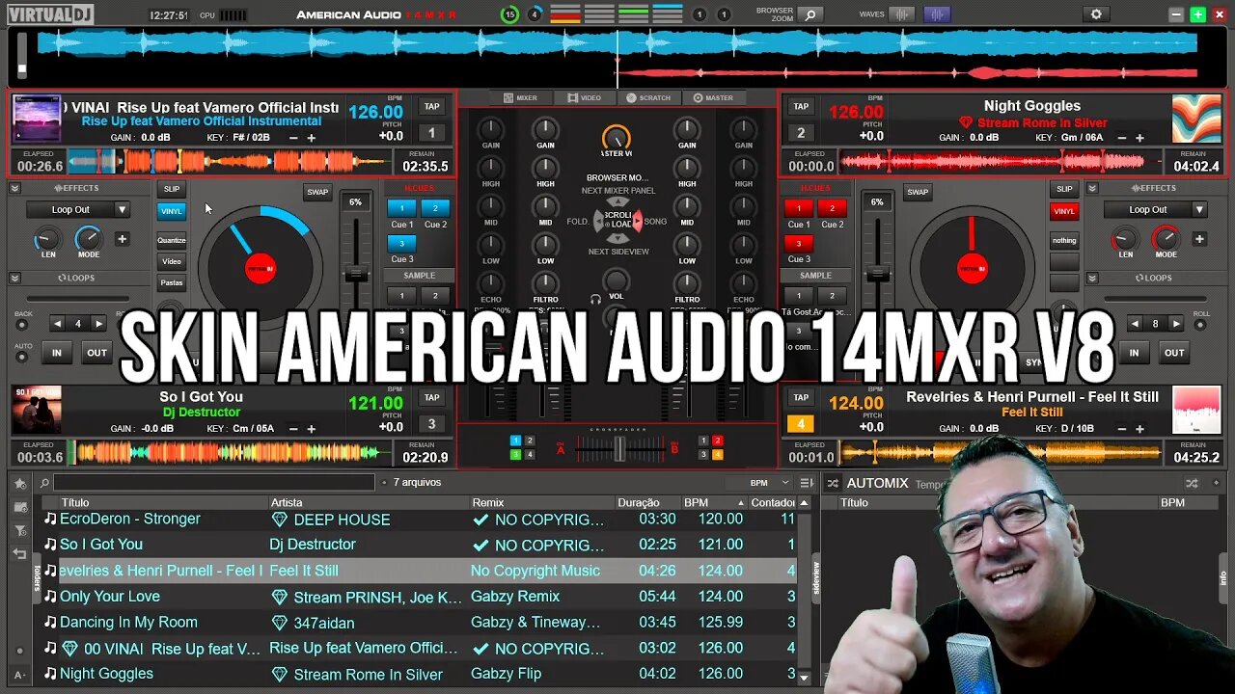1235x694 pixels.
Task: Collapse the left deck EFFECTS panel
Action: (x=15, y=189)
